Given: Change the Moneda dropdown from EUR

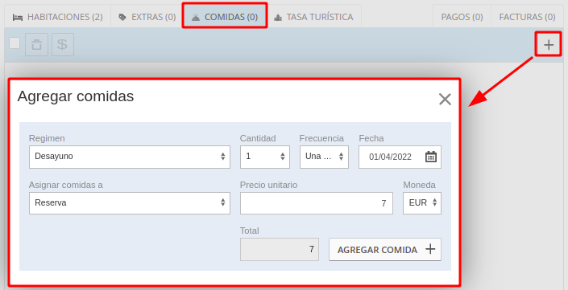Looking at the screenshot, I should pyautogui.click(x=422, y=203).
